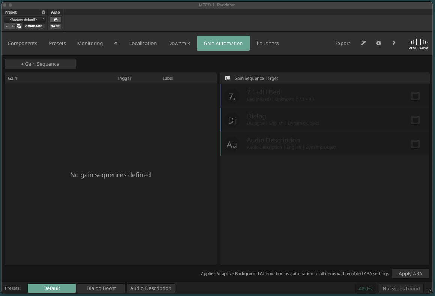This screenshot has height=296, width=435.
Task: Switch to the Downmix tab
Action: (179, 43)
